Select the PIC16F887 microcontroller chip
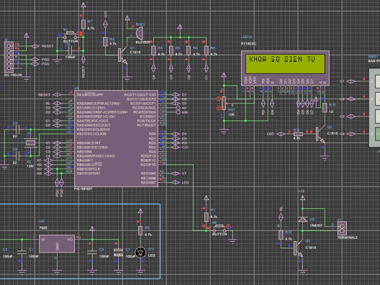380x285 pixels. [x=116, y=138]
